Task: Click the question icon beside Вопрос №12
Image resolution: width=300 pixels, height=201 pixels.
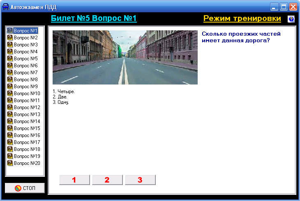Action: tap(10, 107)
